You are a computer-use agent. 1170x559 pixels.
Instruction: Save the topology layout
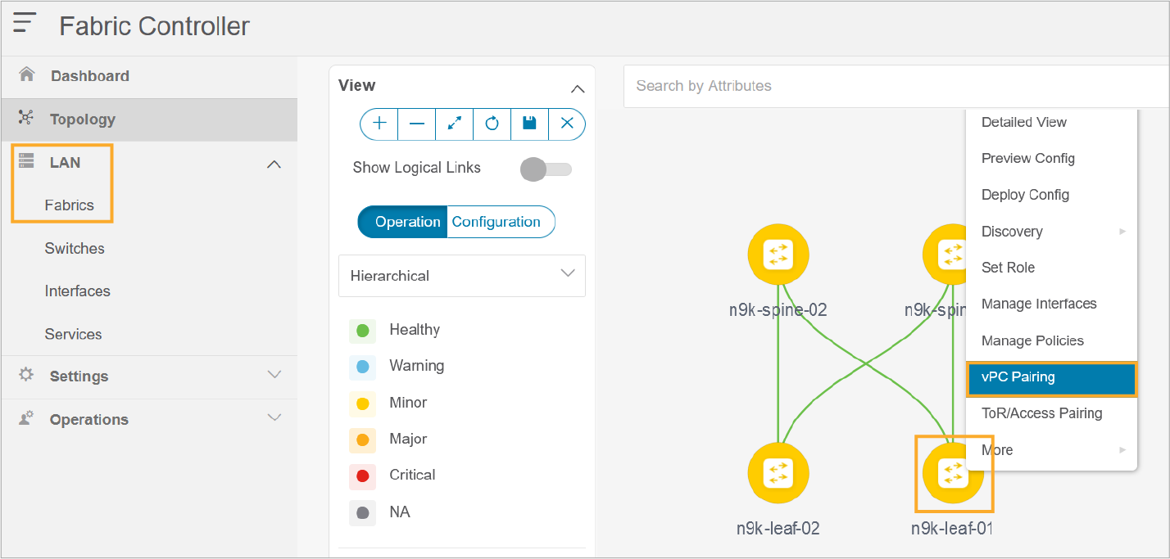tap(529, 124)
